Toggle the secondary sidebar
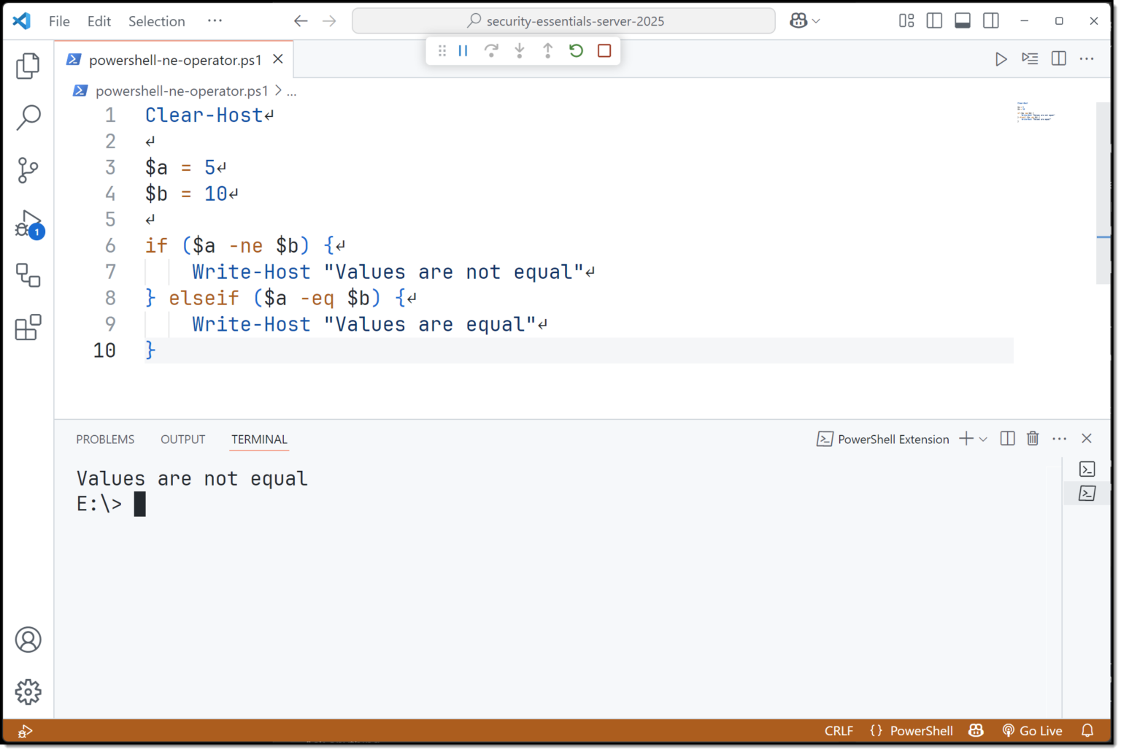The image size is (1121, 752). click(990, 20)
